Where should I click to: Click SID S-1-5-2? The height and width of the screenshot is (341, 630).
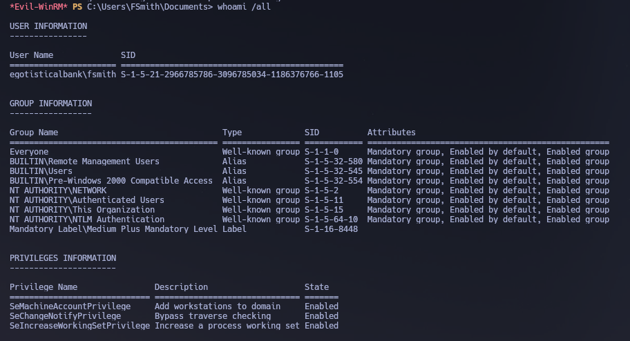coord(321,191)
